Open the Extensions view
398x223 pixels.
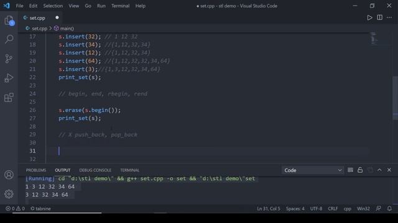[x=9, y=97]
